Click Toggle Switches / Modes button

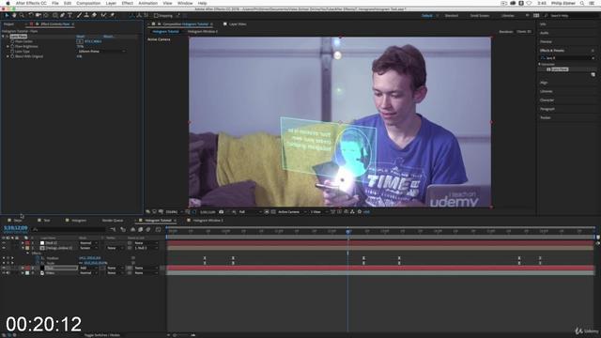click(102, 335)
